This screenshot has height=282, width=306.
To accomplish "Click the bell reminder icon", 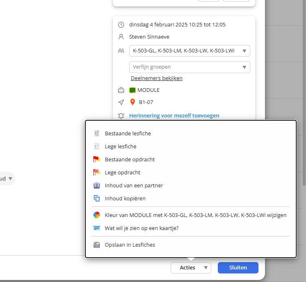I will click(121, 115).
